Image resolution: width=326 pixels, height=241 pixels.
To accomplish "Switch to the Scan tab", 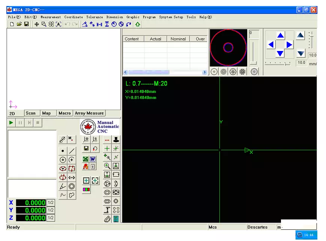I will coord(31,113).
